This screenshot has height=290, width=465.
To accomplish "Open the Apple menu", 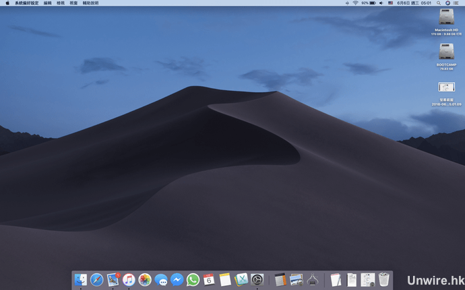I will click(7, 3).
